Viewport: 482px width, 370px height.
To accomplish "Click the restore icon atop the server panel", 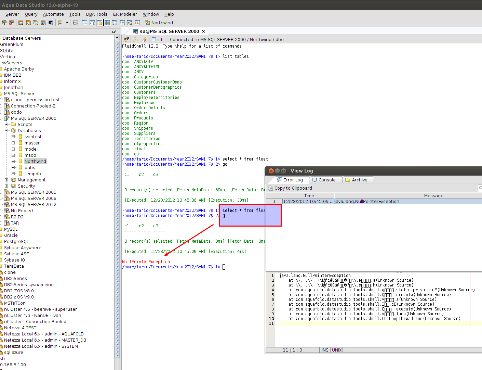I will (114, 31).
